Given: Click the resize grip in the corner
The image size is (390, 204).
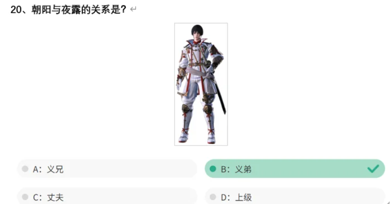Looking at the screenshot, I should coord(388,203).
